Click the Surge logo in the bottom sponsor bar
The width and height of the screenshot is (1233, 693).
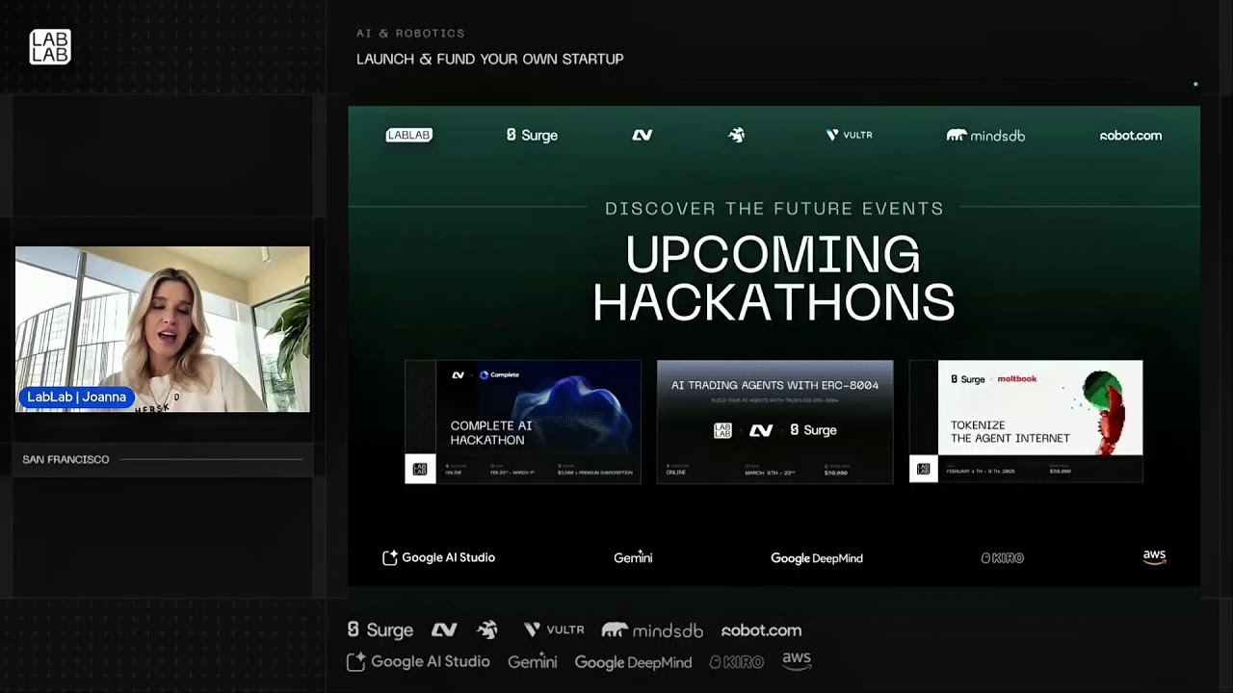(x=380, y=630)
